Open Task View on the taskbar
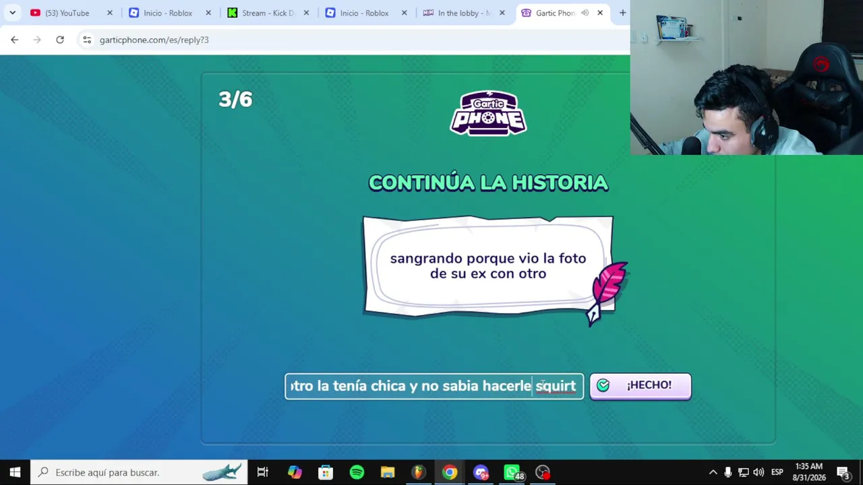Screen dimensions: 863x485 (x=263, y=472)
